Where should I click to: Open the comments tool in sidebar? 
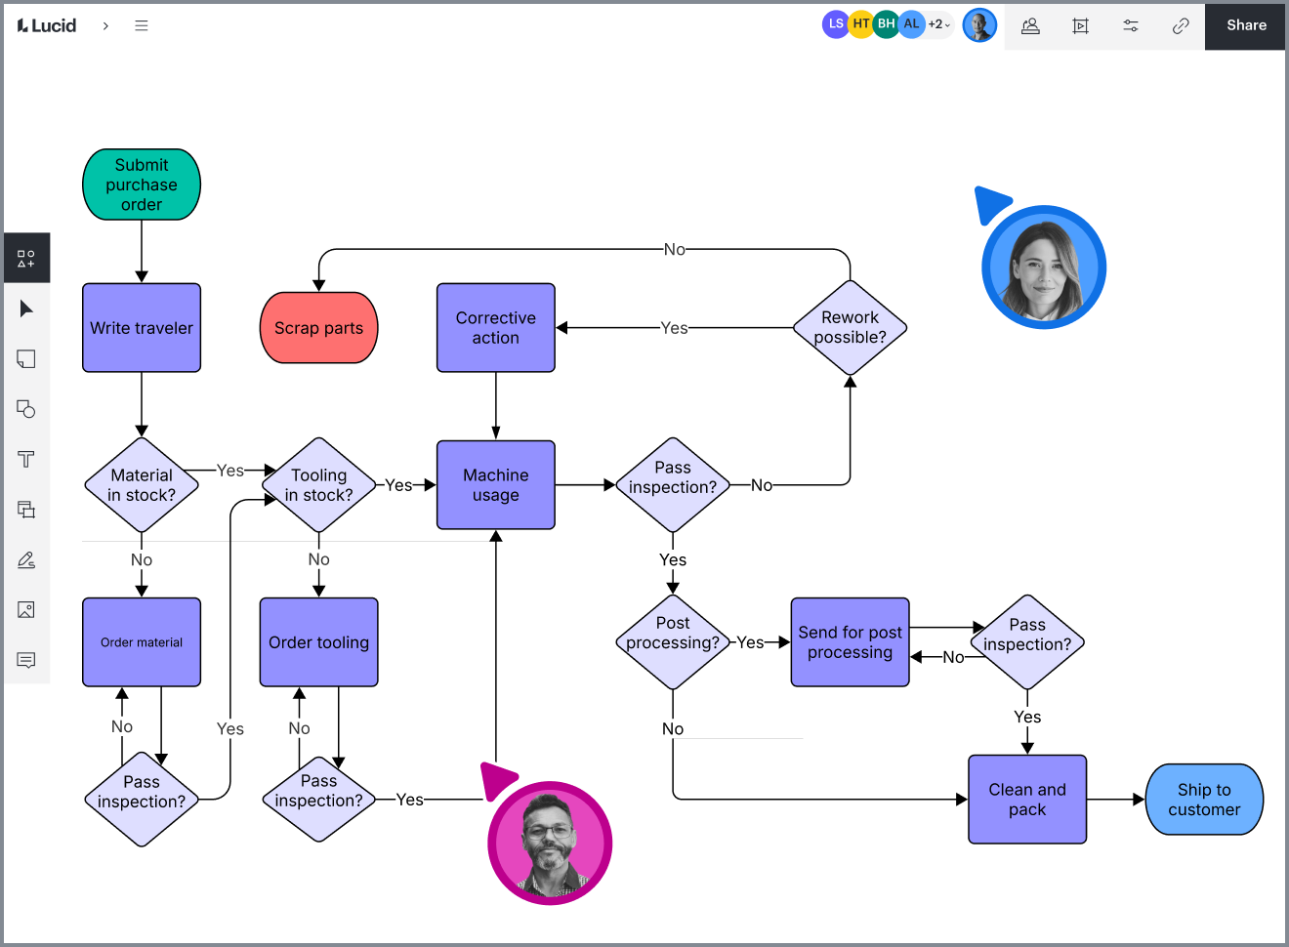[26, 661]
